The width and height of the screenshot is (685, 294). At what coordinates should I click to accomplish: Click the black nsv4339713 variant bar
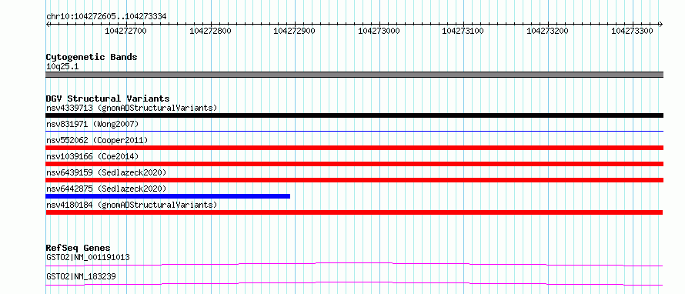354,115
